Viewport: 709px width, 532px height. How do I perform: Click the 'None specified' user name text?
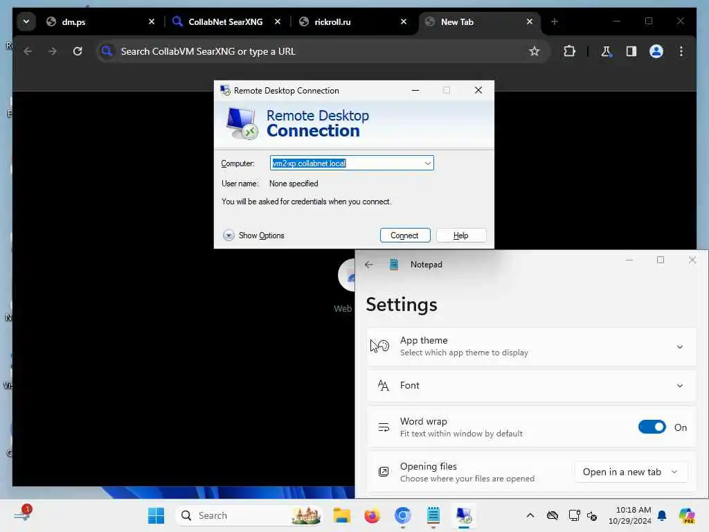click(x=294, y=183)
